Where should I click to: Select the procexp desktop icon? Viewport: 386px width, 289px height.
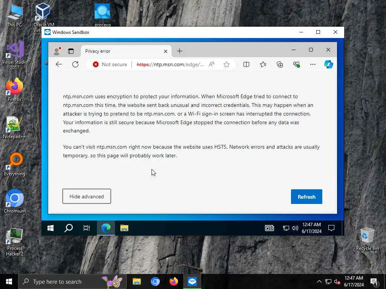pyautogui.click(x=103, y=15)
